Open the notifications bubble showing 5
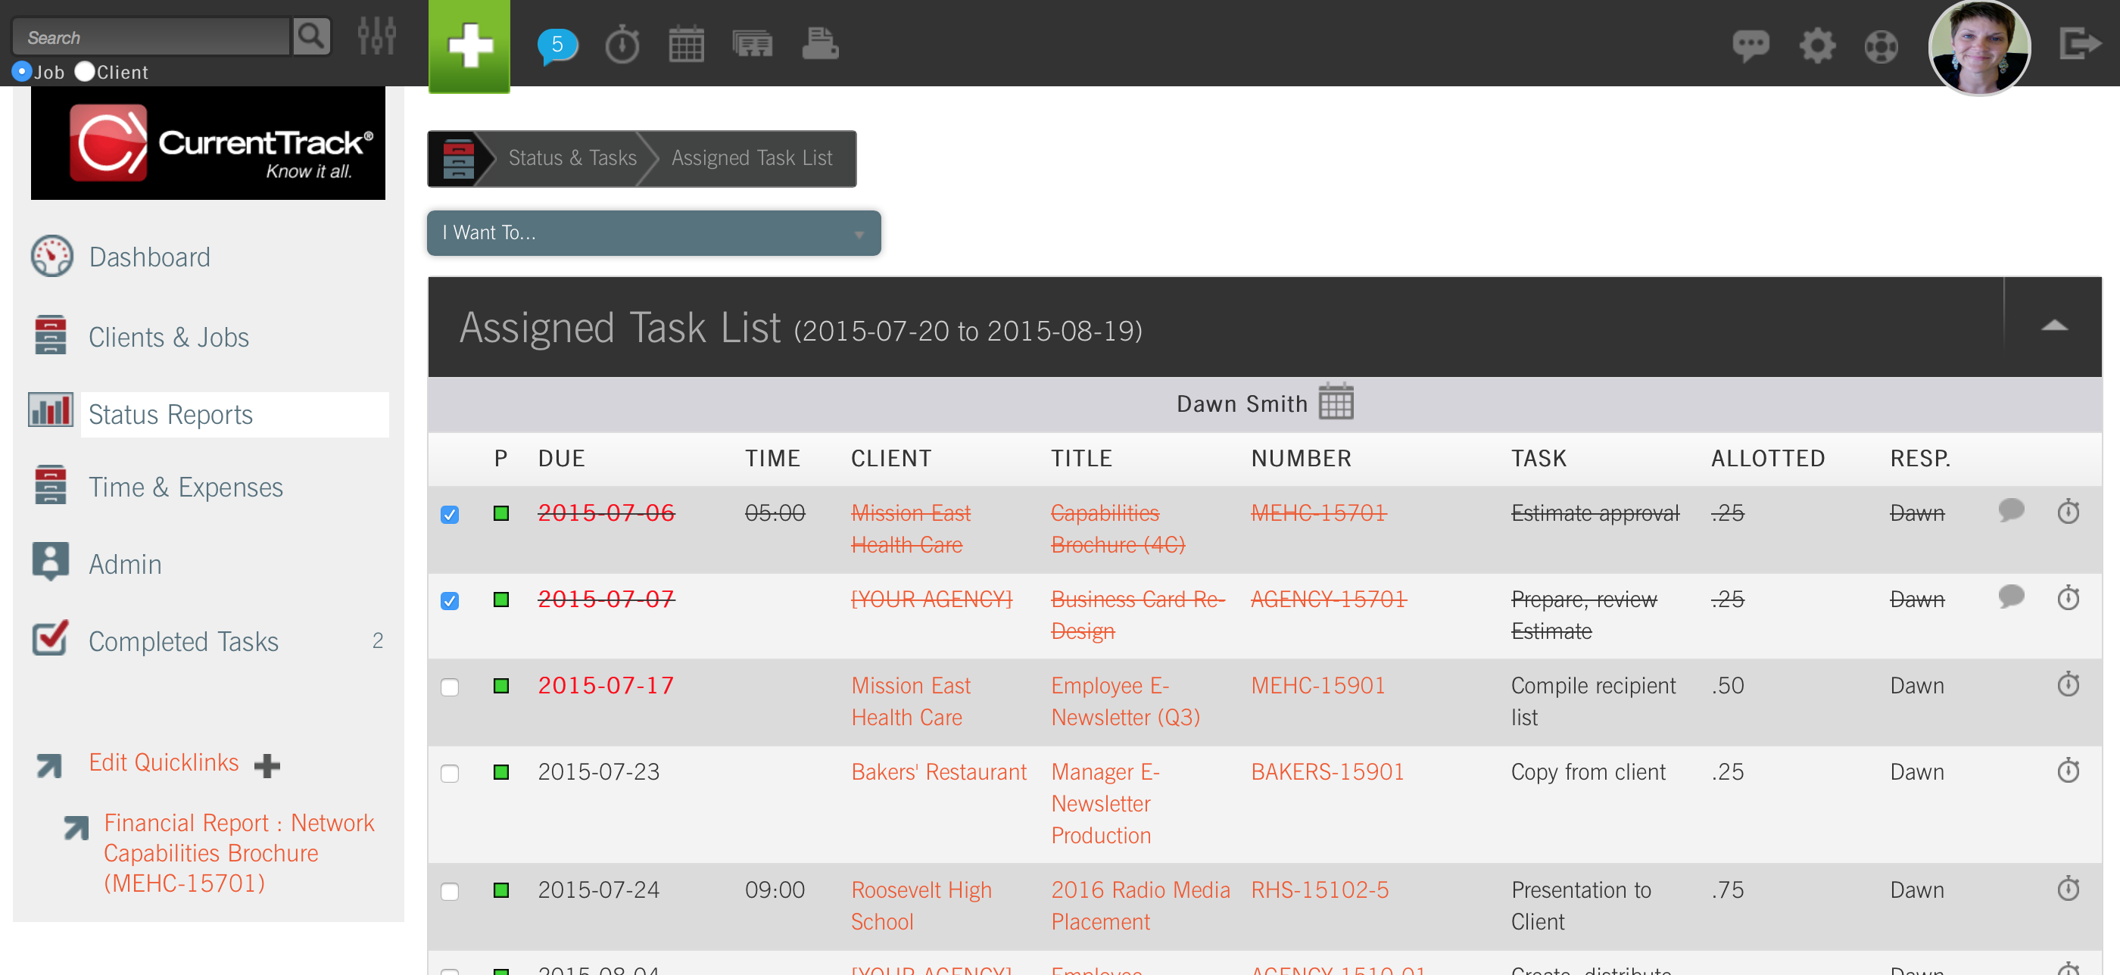The height and width of the screenshot is (975, 2120). pos(558,45)
